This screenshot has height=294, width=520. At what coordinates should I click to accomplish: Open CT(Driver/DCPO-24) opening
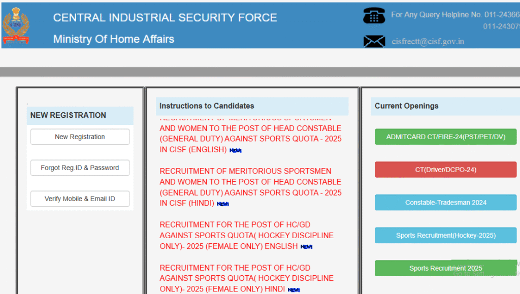[x=446, y=170]
